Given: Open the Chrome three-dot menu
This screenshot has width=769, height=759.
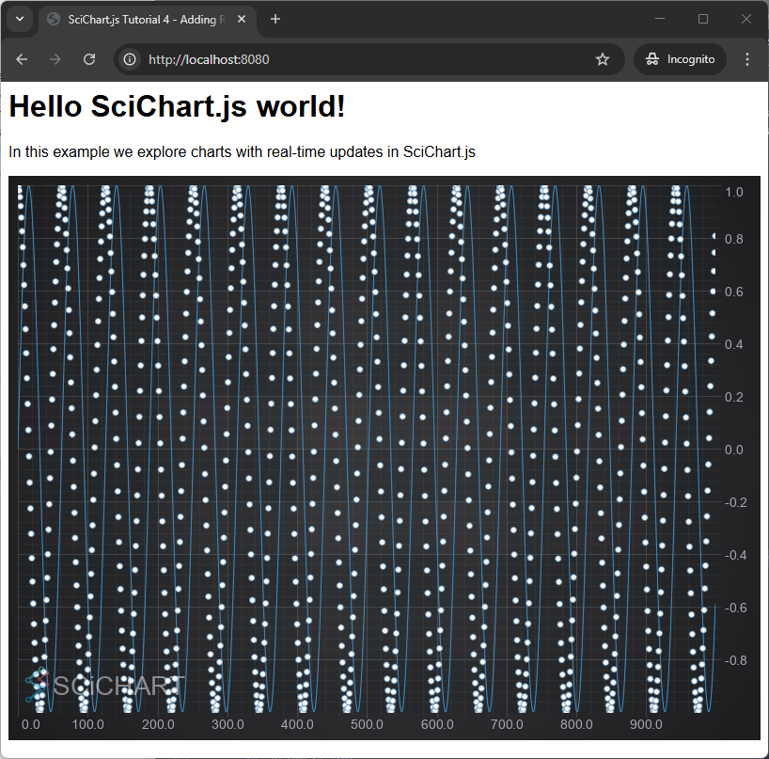Looking at the screenshot, I should pos(747,59).
